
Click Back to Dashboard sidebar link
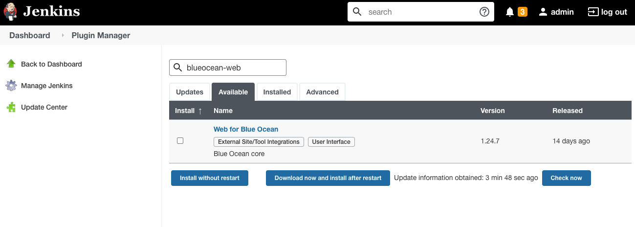[x=51, y=64]
